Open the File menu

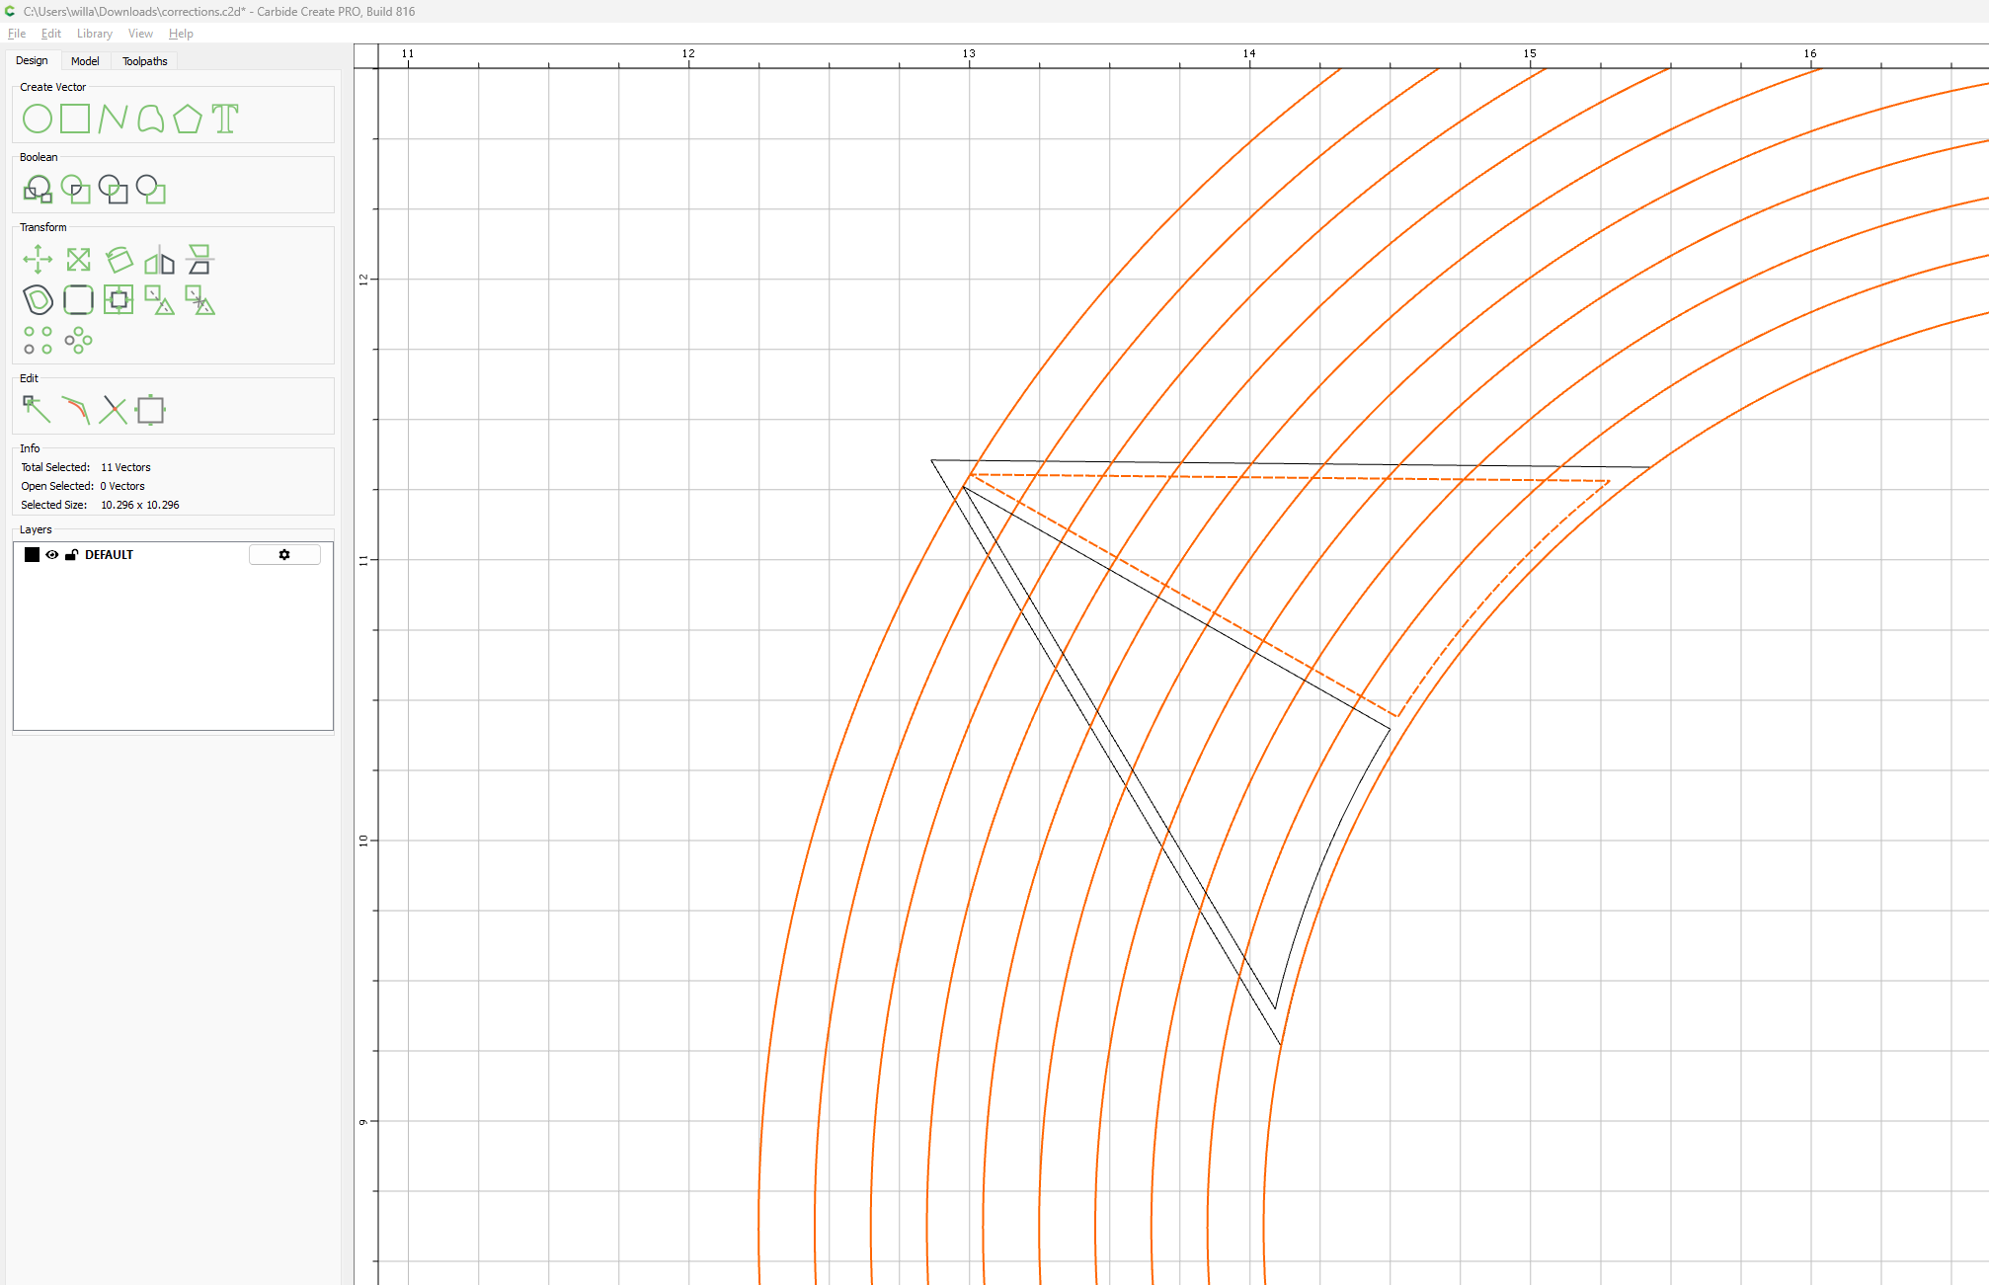17,34
